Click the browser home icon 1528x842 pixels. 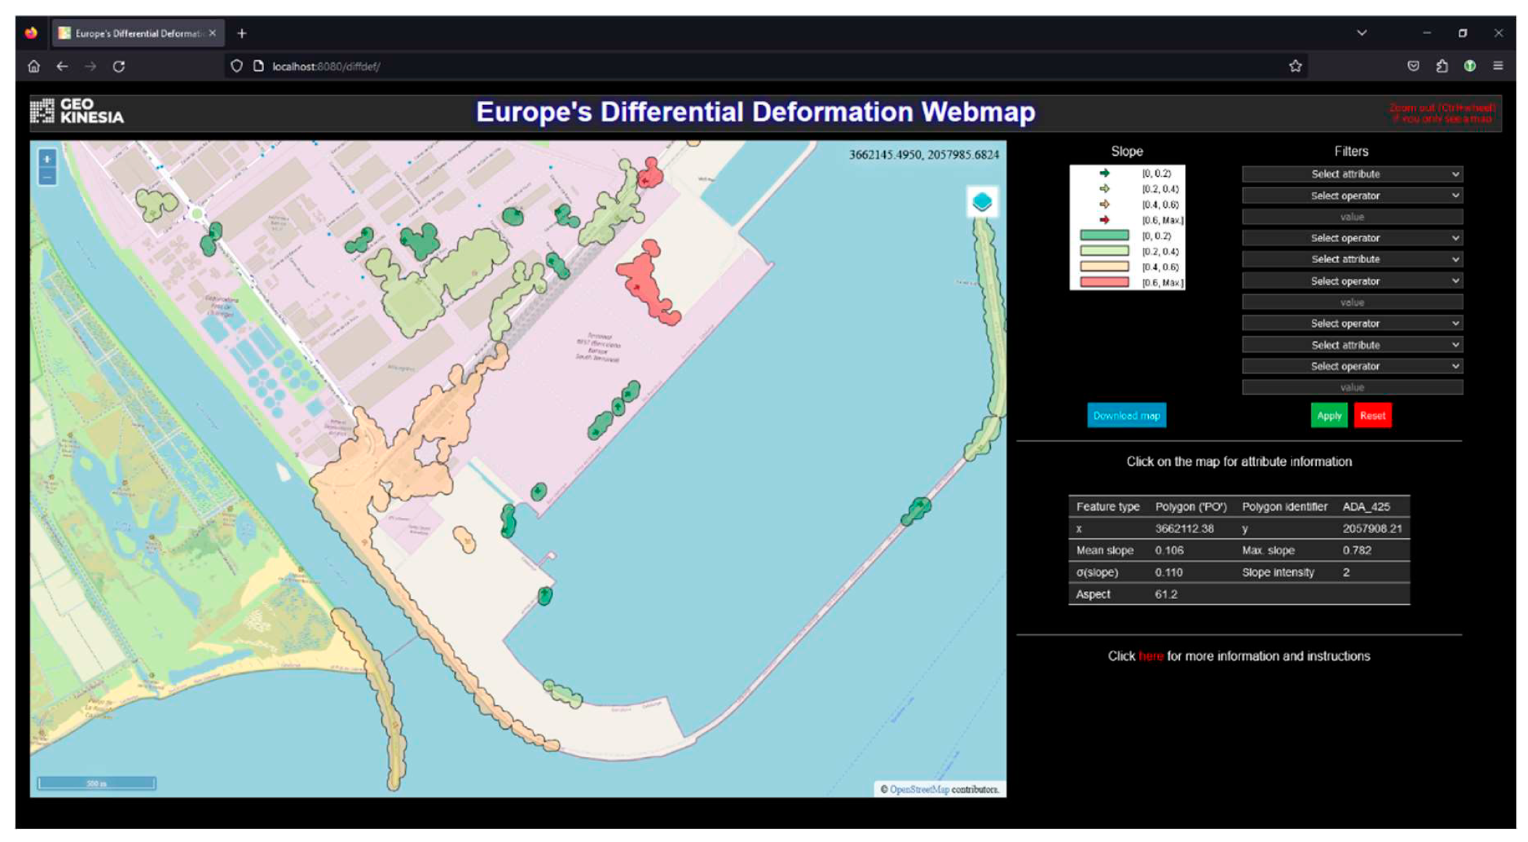pos(34,66)
